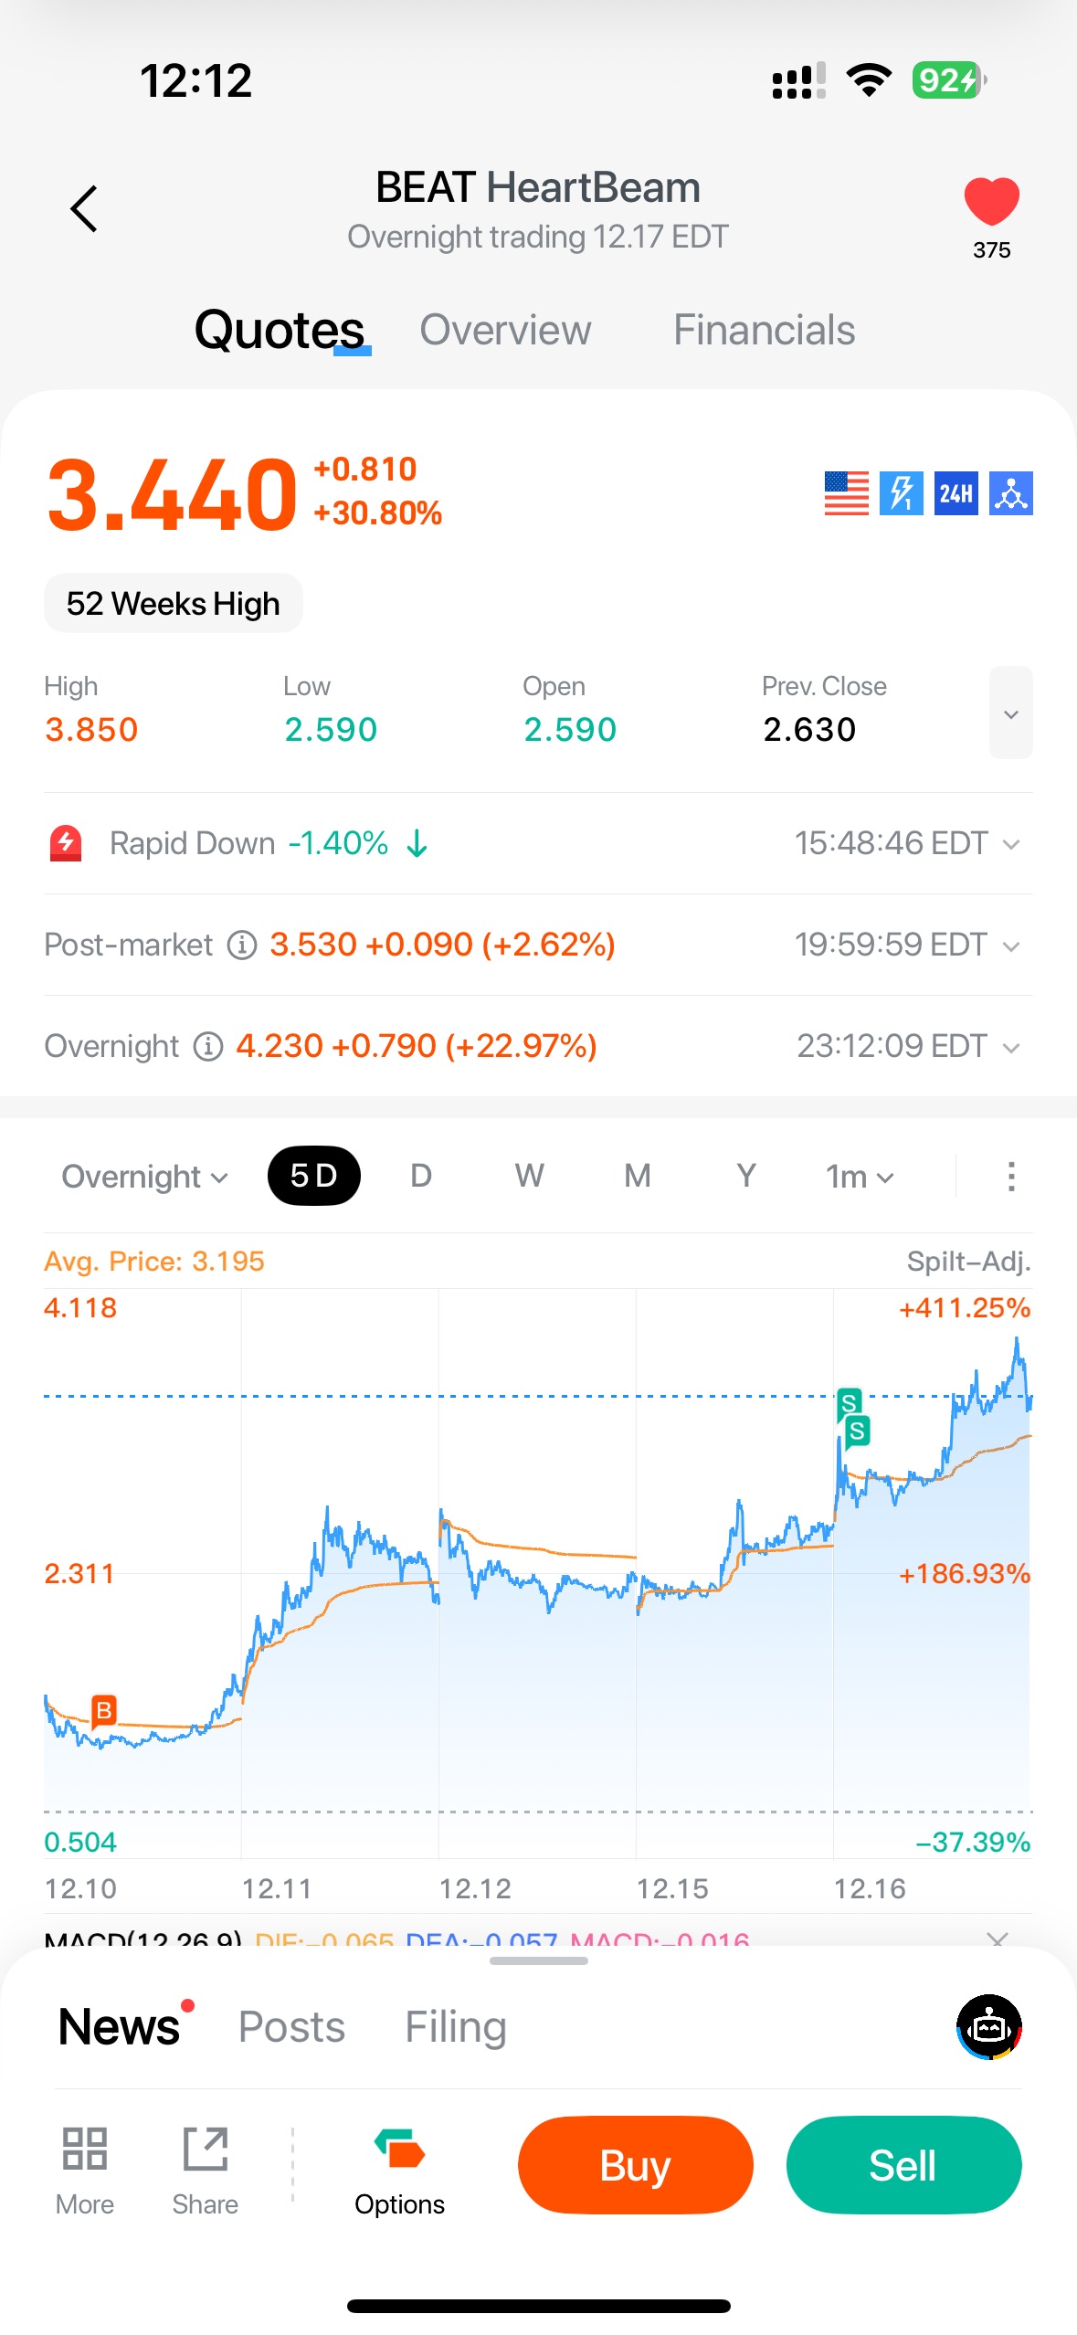Screen dimensions: 1077x2335
Task: Toggle the red heart favorite icon
Action: point(991,201)
